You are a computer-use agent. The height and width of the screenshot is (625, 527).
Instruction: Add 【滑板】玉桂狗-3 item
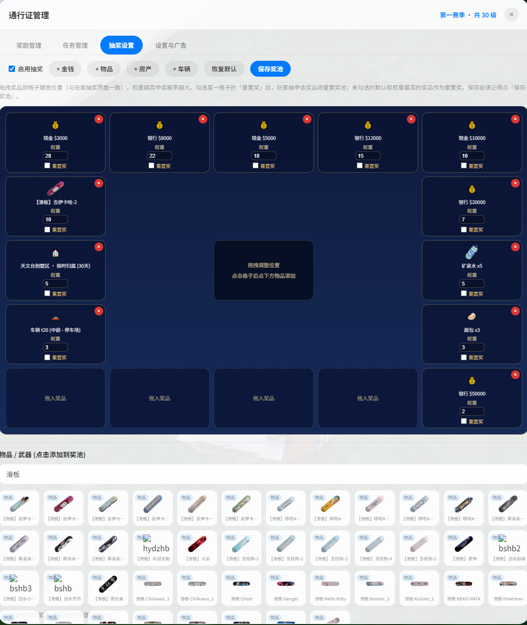pyautogui.click(x=330, y=549)
